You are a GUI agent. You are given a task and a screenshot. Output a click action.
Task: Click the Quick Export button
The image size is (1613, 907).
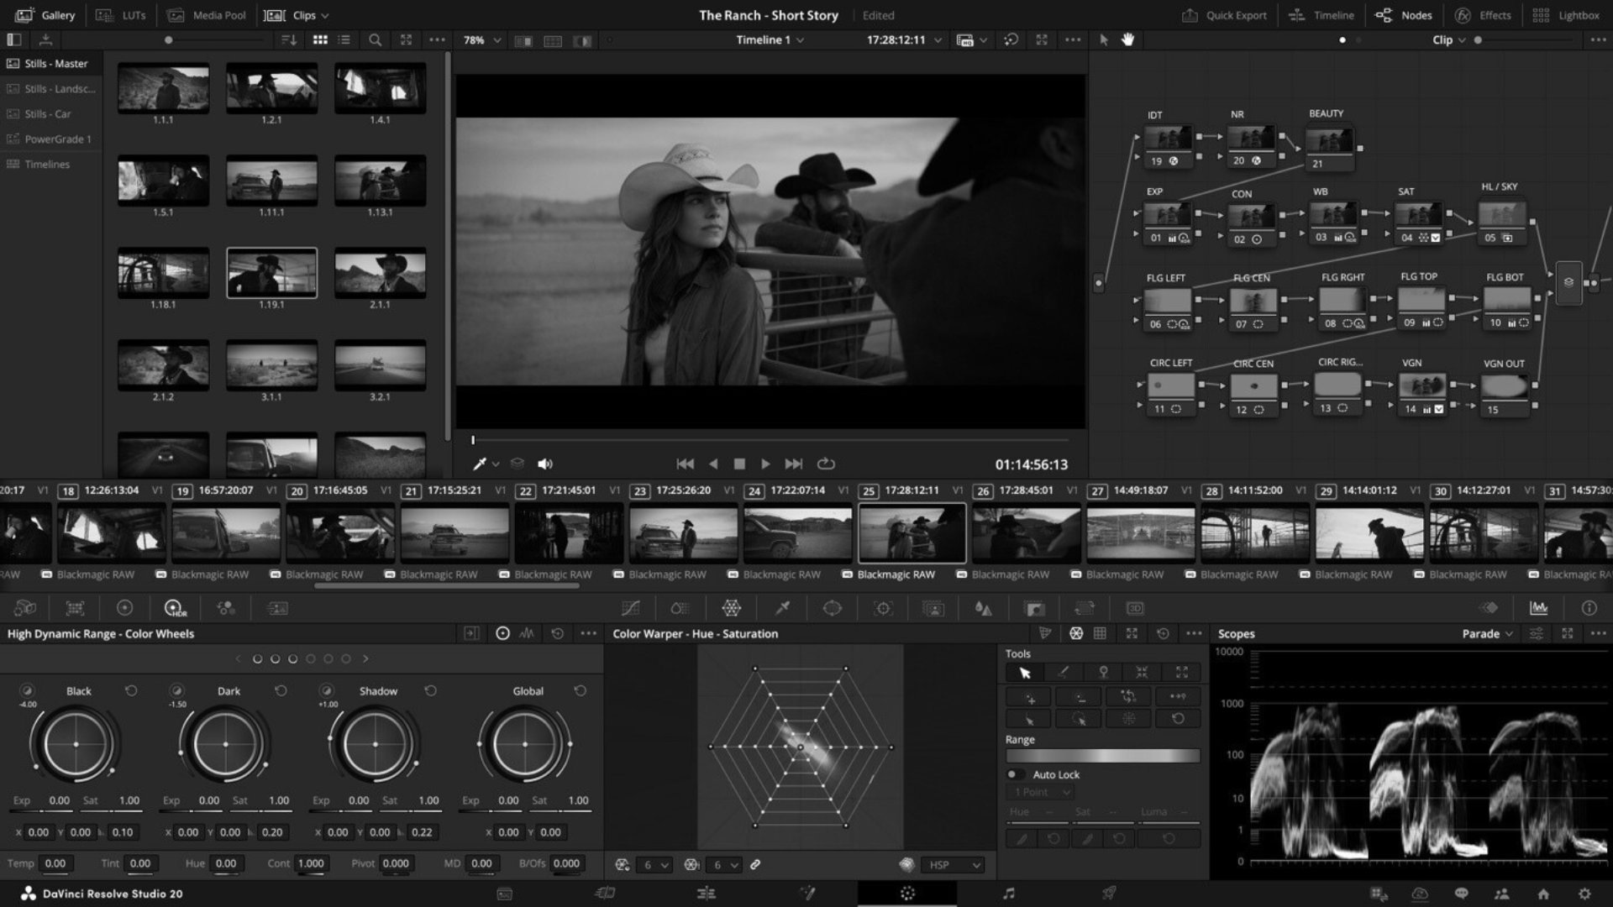[1224, 15]
